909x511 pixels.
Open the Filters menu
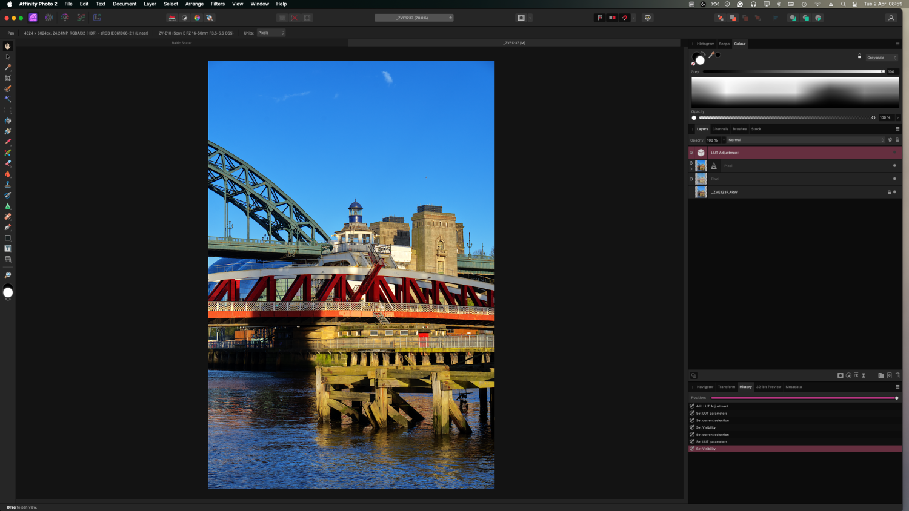point(218,4)
